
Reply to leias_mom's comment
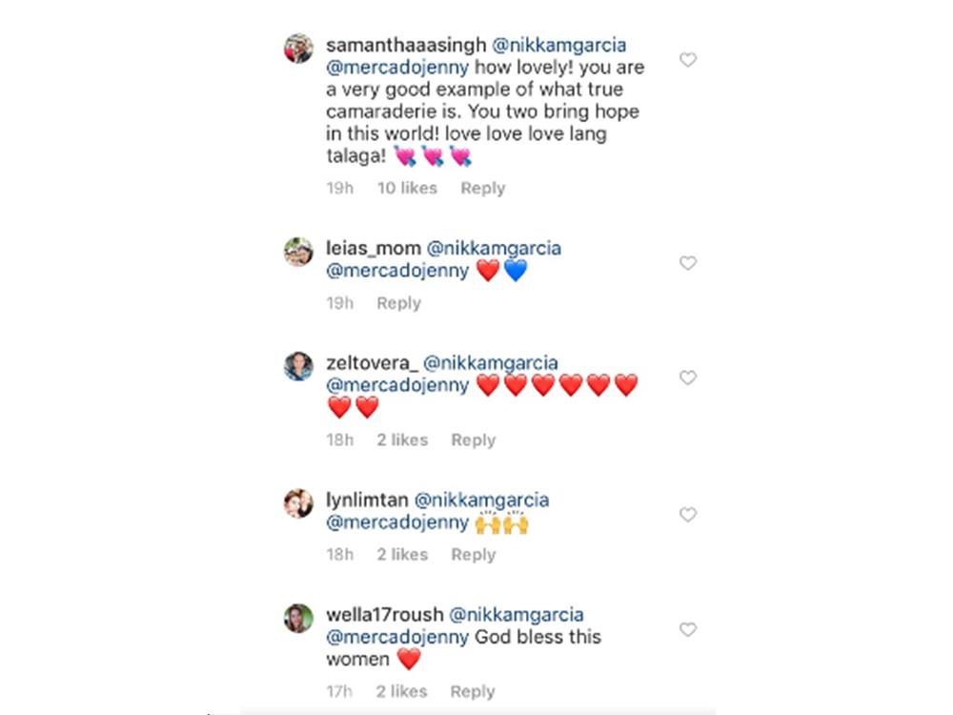click(398, 303)
